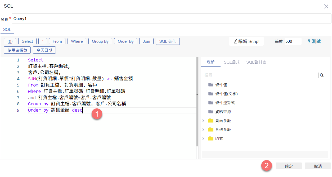The height and width of the screenshot is (177, 332).
Task: Click the 測試 lightning test button
Action: tap(314, 41)
